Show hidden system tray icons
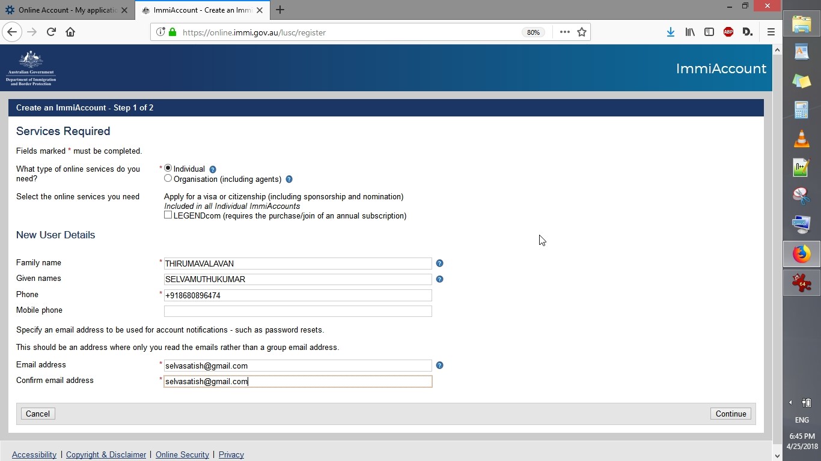Screen dimensions: 821x461 point(791,403)
